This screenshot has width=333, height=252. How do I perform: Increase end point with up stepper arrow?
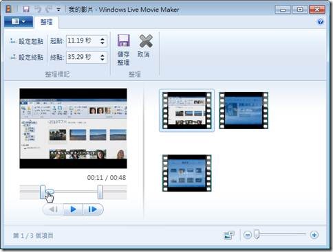tap(103, 55)
